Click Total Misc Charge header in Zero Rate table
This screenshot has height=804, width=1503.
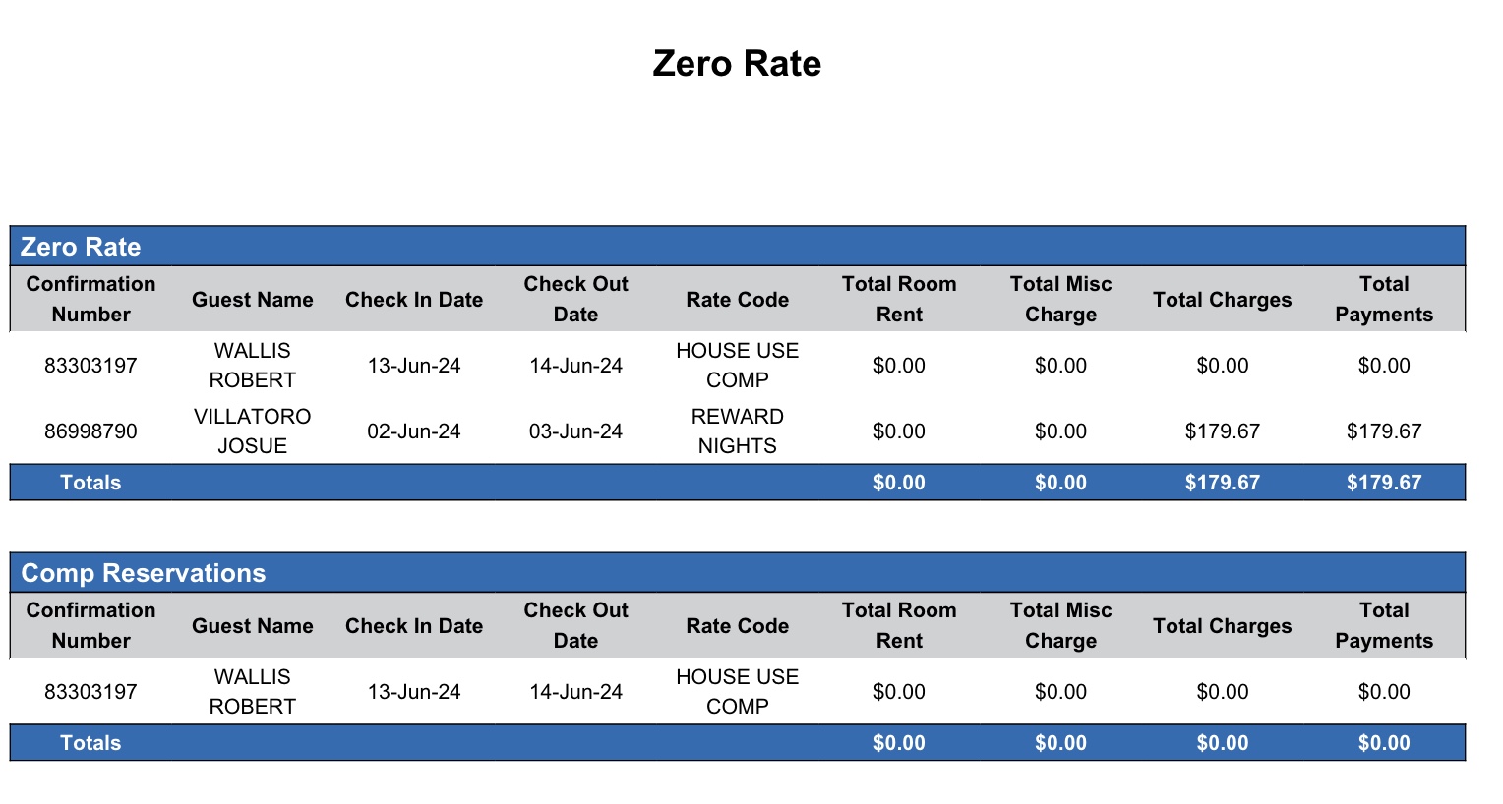pos(1060,299)
